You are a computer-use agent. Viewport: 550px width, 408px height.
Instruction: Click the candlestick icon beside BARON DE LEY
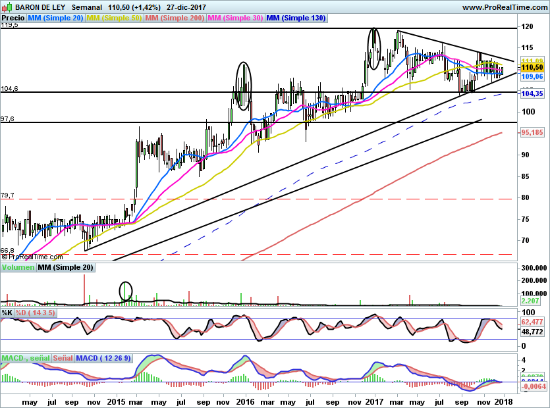[7, 7]
